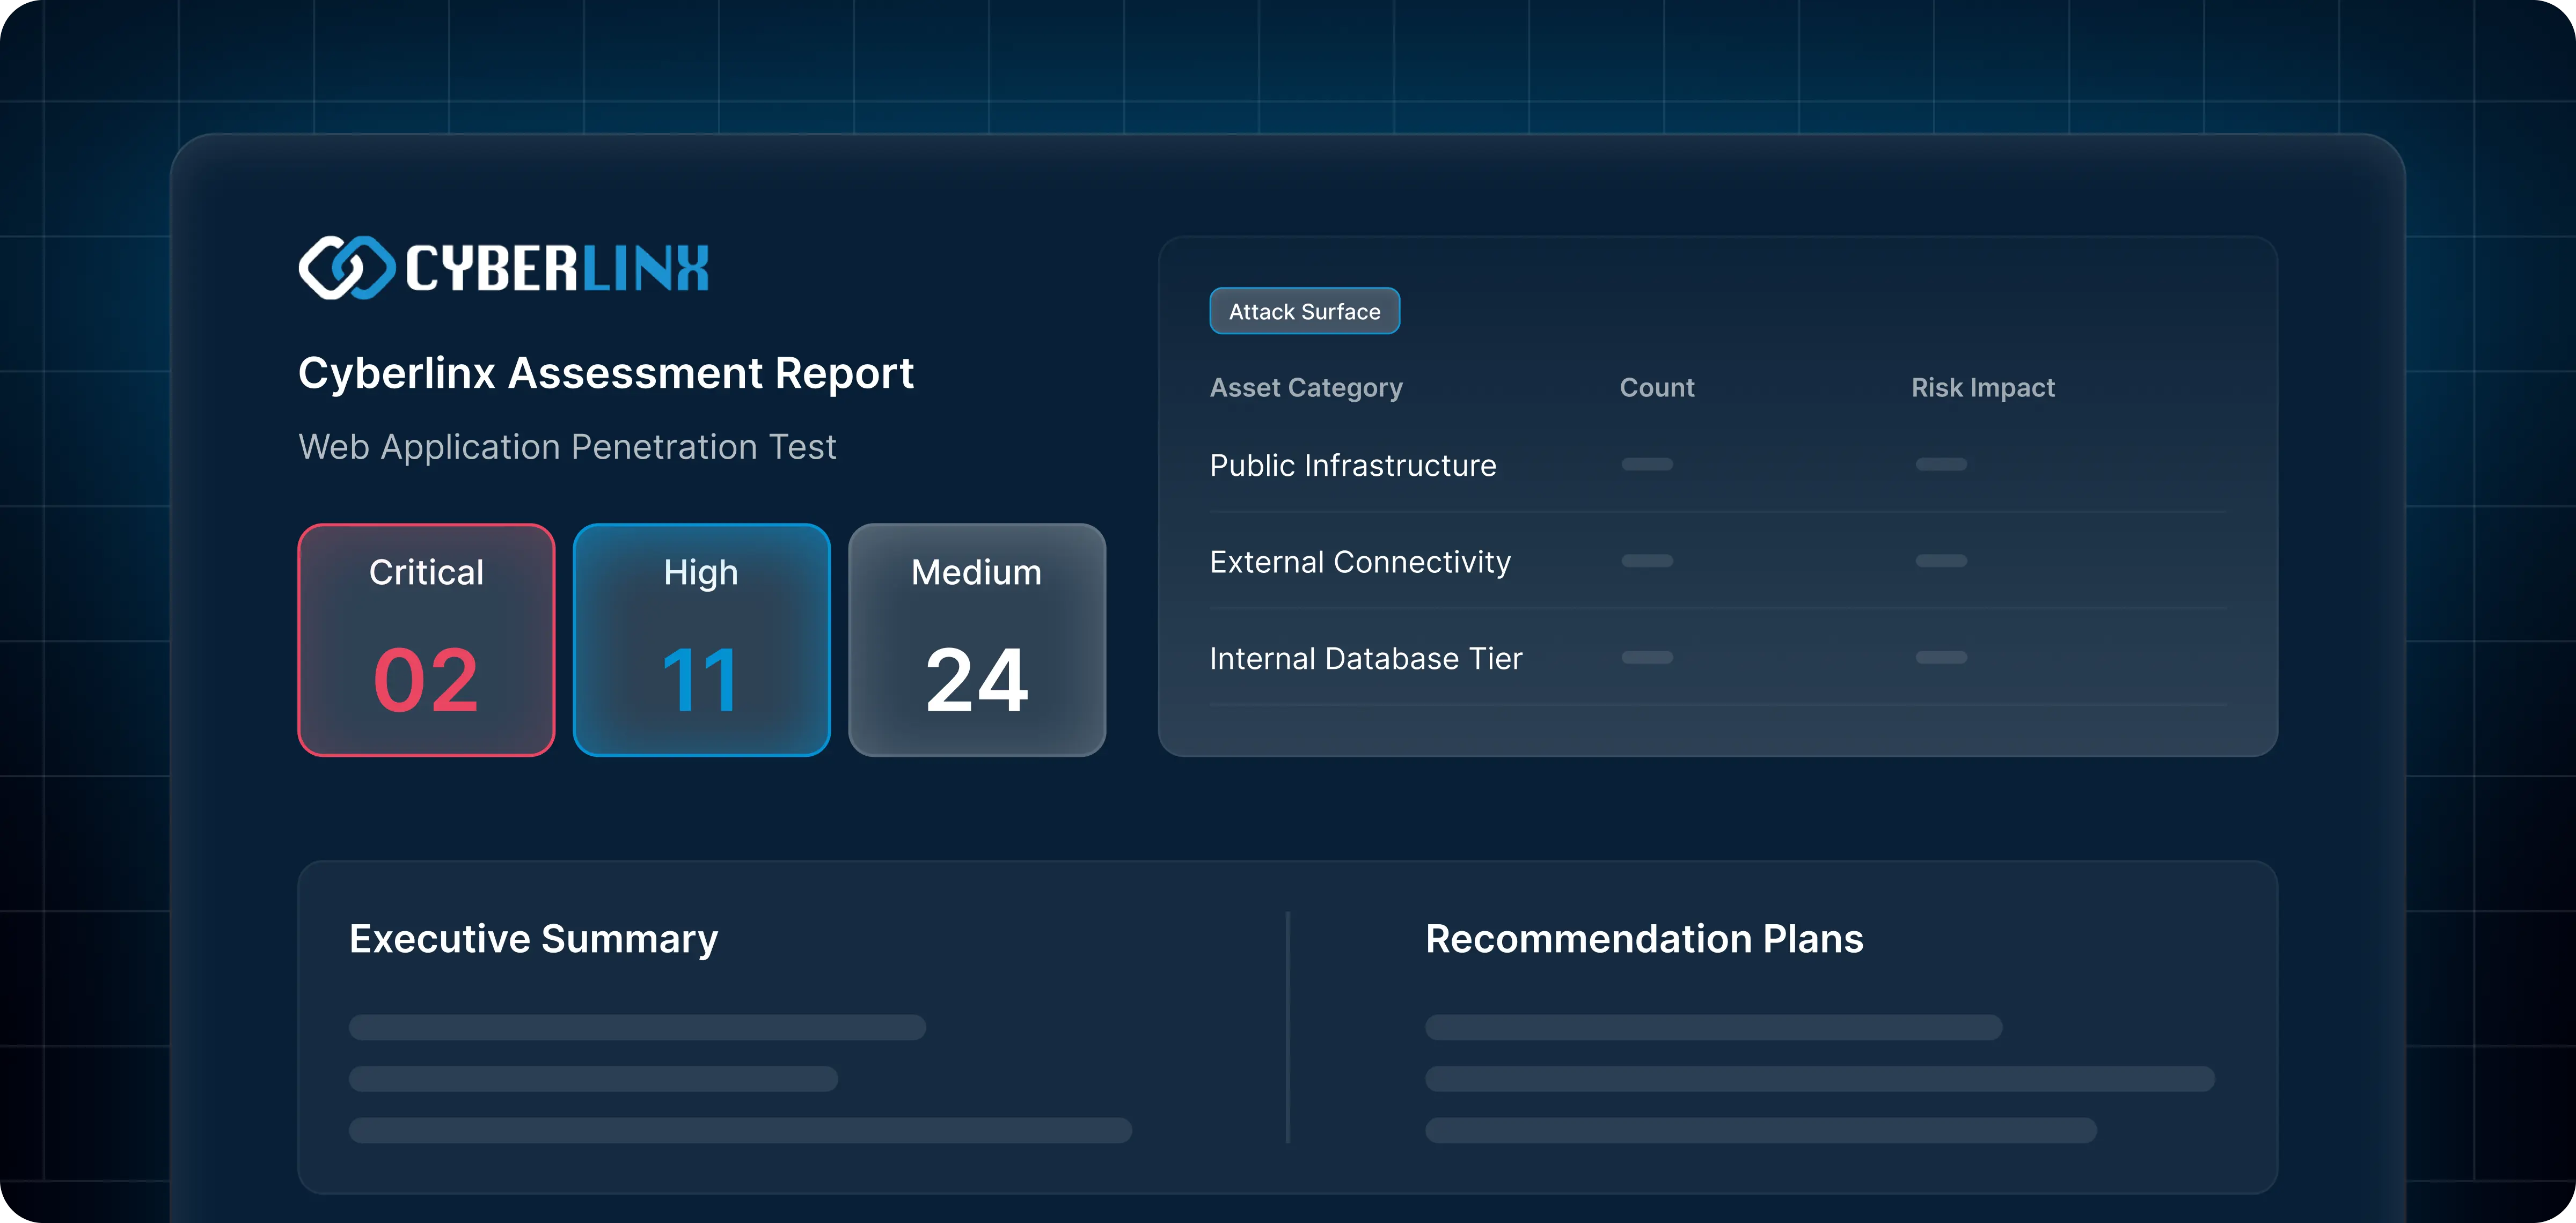The width and height of the screenshot is (2576, 1223).
Task: Select the Internal Database Tier row label
Action: point(1366,659)
